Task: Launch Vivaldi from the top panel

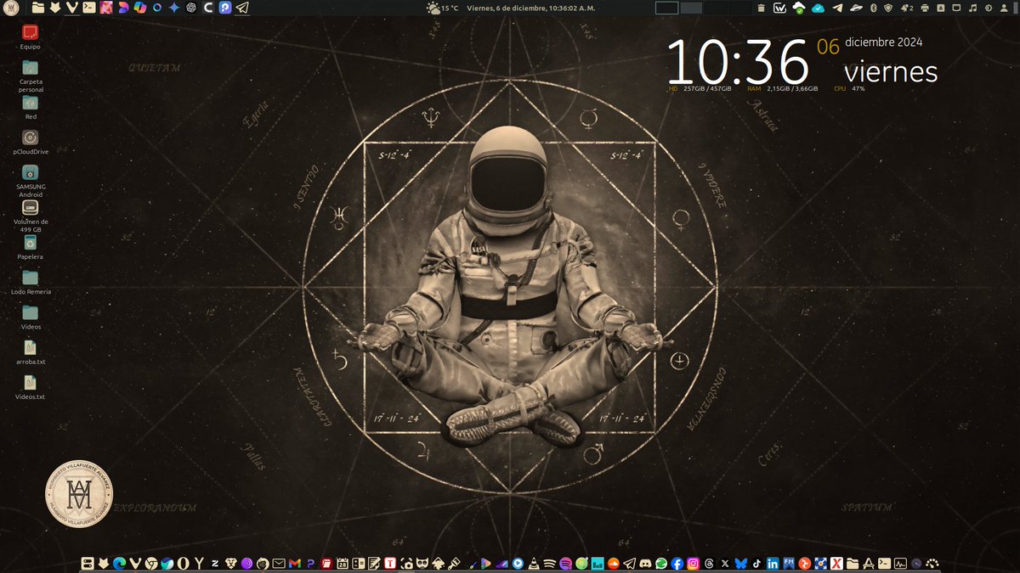Action: pos(71,8)
